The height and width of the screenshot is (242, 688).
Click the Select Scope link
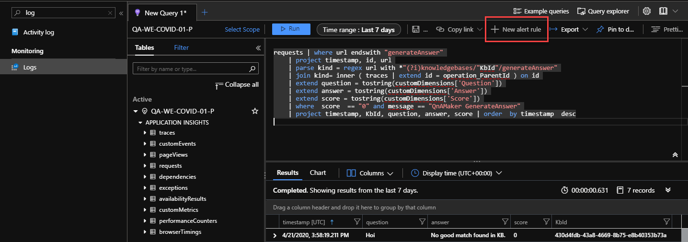[242, 30]
